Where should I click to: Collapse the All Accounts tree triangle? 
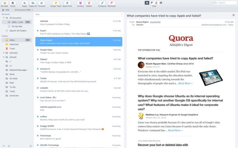(x=4, y=18)
